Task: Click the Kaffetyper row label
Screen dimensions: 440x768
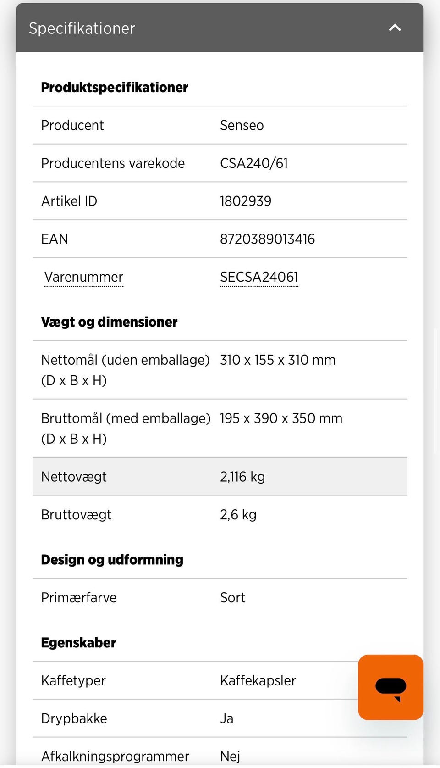Action: tap(73, 681)
